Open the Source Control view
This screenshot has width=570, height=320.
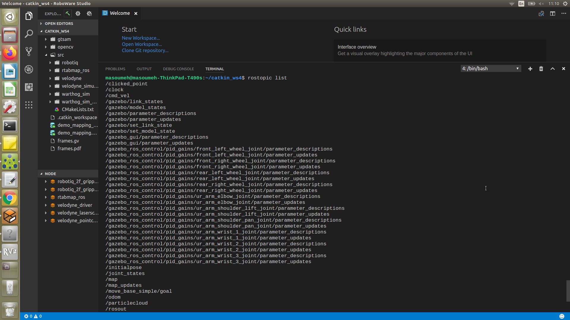pyautogui.click(x=29, y=52)
